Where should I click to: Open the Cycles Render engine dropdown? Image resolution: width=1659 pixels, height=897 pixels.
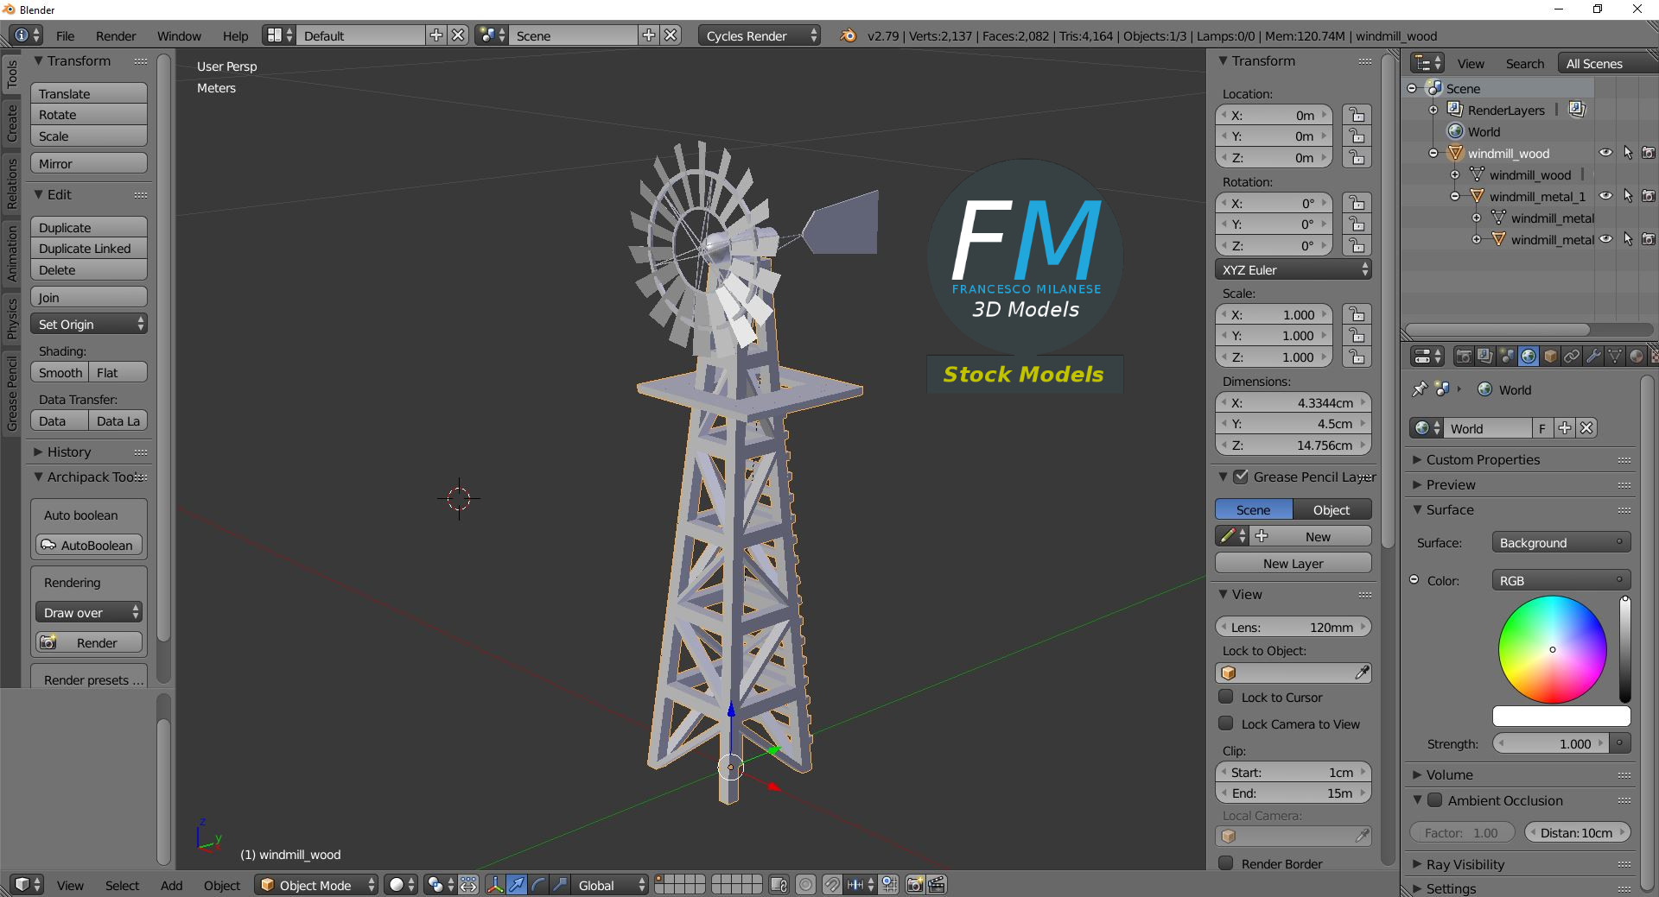pyautogui.click(x=759, y=35)
